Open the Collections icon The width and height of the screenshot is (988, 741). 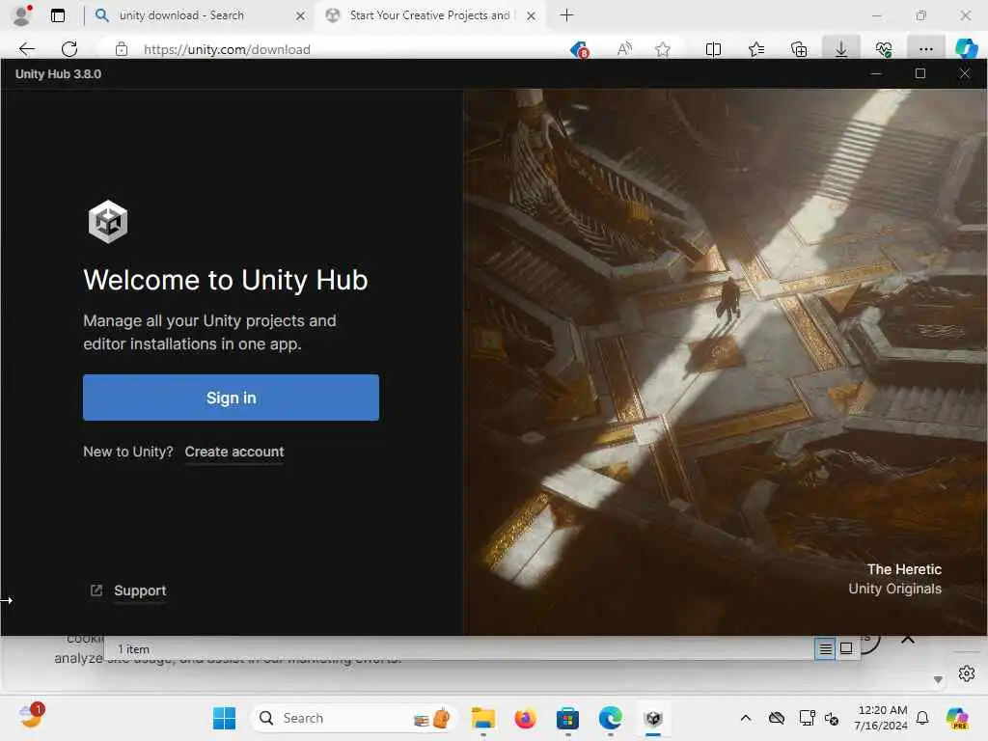click(x=798, y=49)
